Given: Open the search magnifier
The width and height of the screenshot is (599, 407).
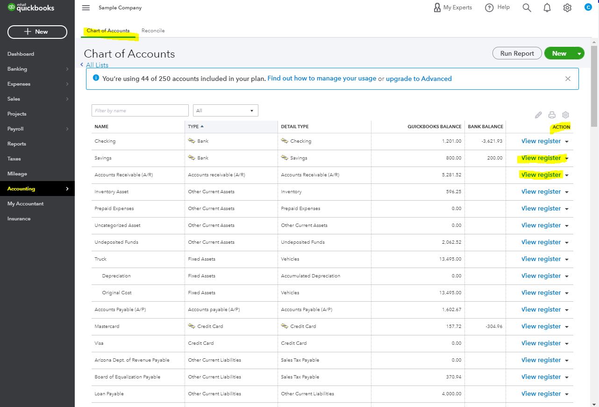Looking at the screenshot, I should (527, 7).
